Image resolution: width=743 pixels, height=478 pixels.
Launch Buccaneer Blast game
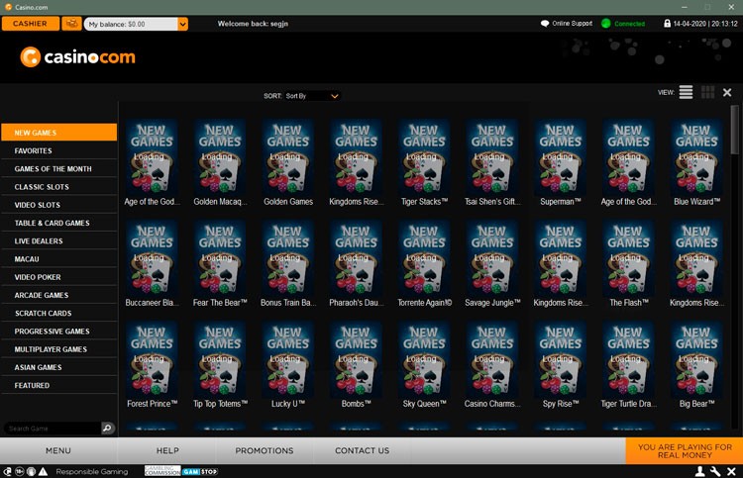[x=152, y=263]
